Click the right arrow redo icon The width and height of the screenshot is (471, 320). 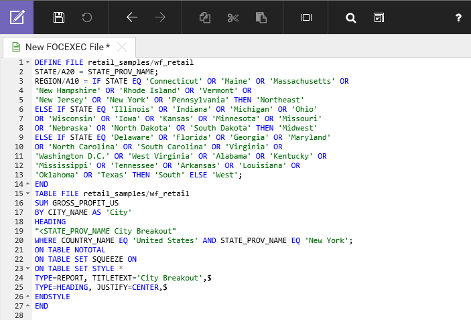(x=160, y=17)
